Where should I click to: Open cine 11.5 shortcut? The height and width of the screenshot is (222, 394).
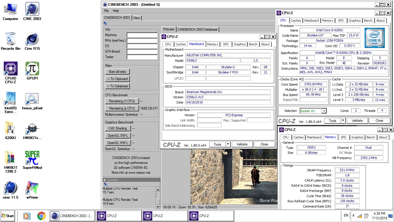coord(10,190)
